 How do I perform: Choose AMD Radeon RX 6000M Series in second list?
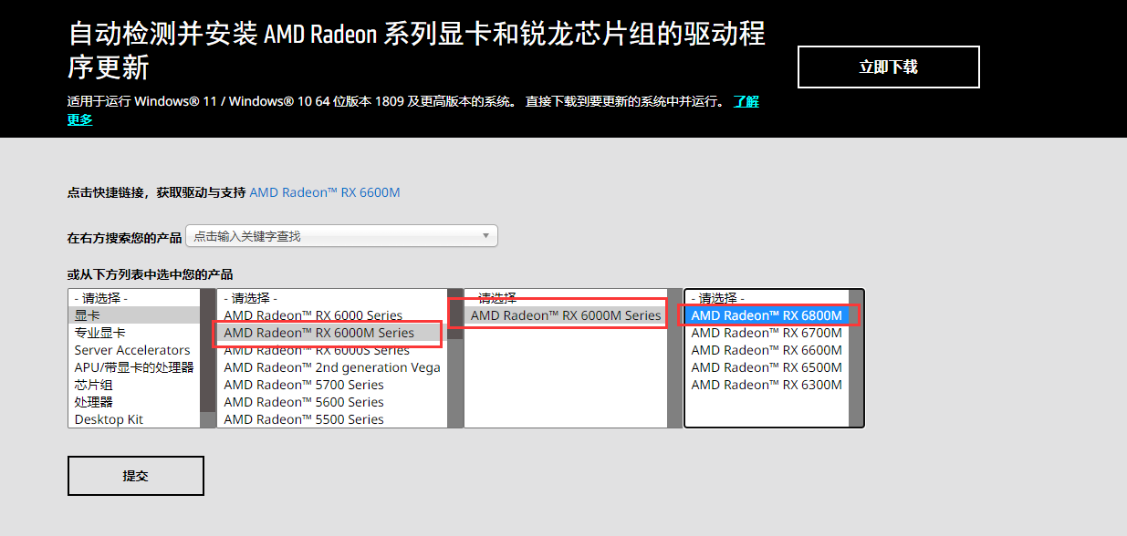[332, 333]
